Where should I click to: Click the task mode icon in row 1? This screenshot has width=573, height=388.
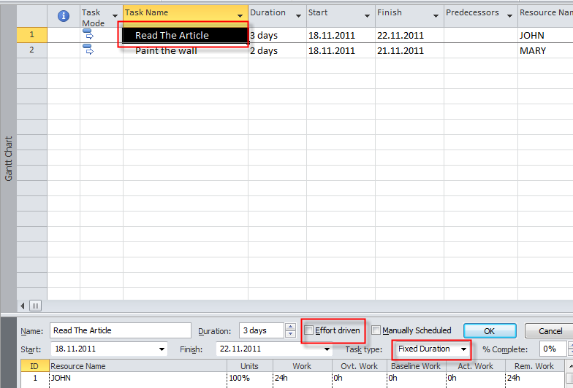(88, 34)
